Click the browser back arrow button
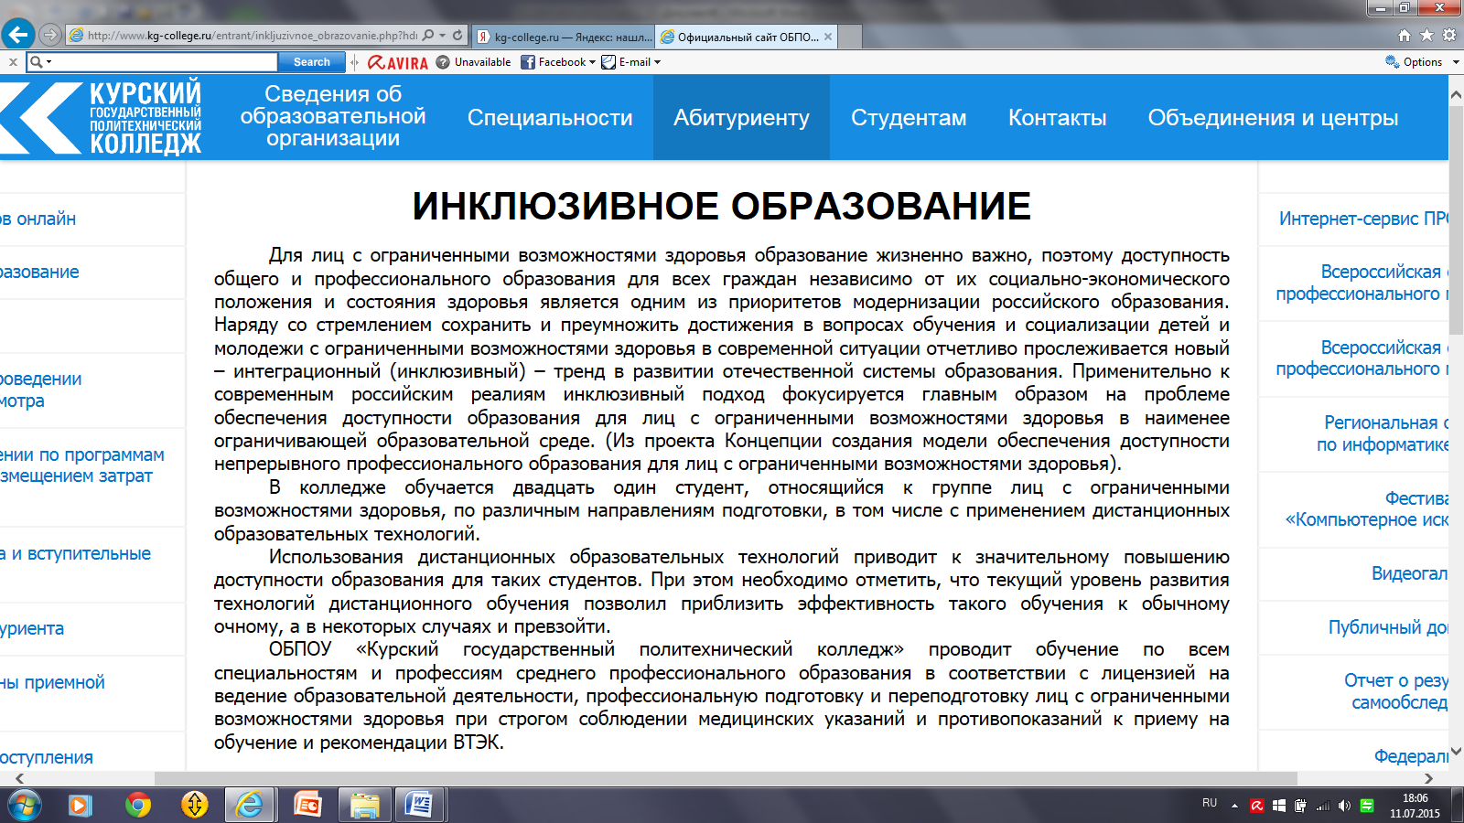The width and height of the screenshot is (1464, 823). click(18, 36)
